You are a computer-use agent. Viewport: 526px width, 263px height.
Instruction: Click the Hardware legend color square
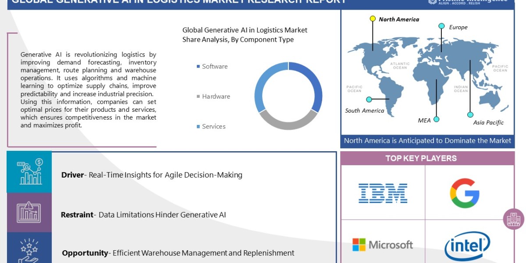coord(198,96)
